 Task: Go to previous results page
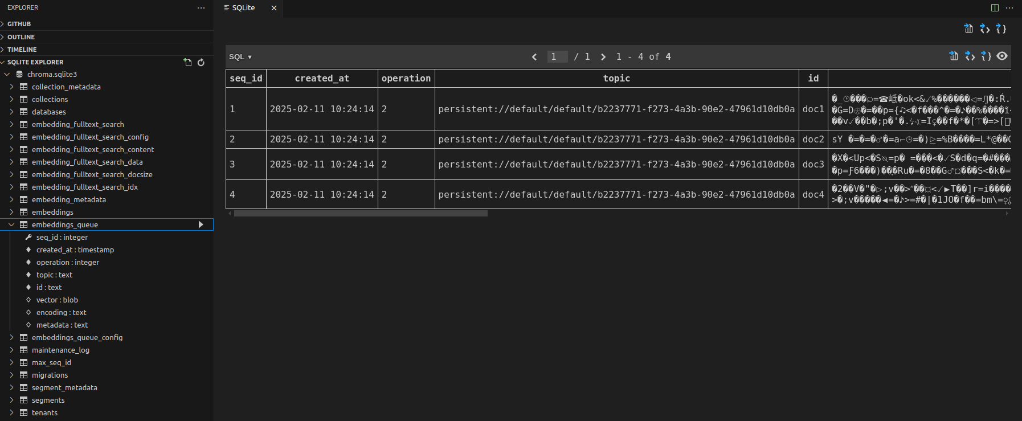tap(534, 56)
